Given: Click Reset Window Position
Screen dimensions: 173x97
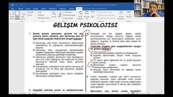Looking at the screenshot, I should click(106, 18).
